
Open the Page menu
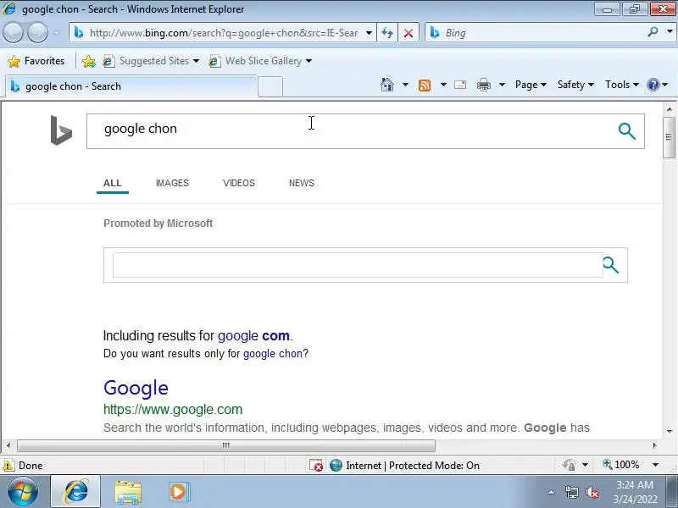point(531,85)
